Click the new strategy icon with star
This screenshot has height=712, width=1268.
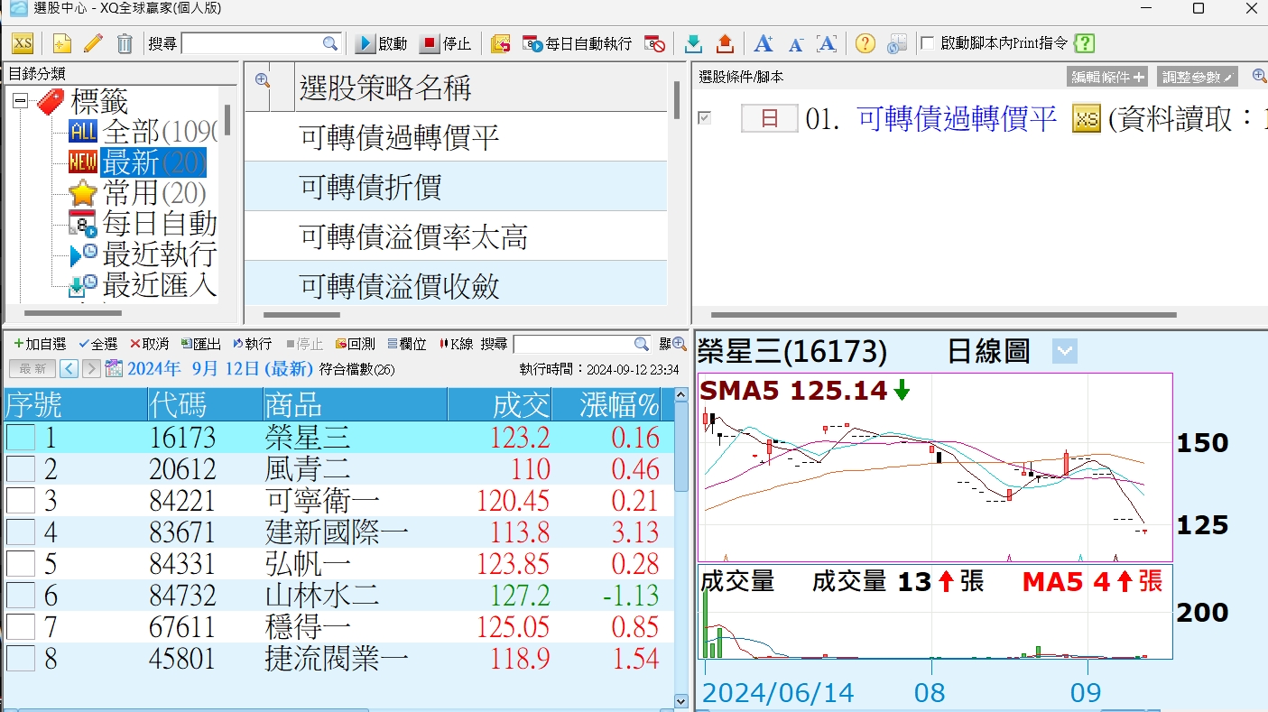(x=61, y=43)
